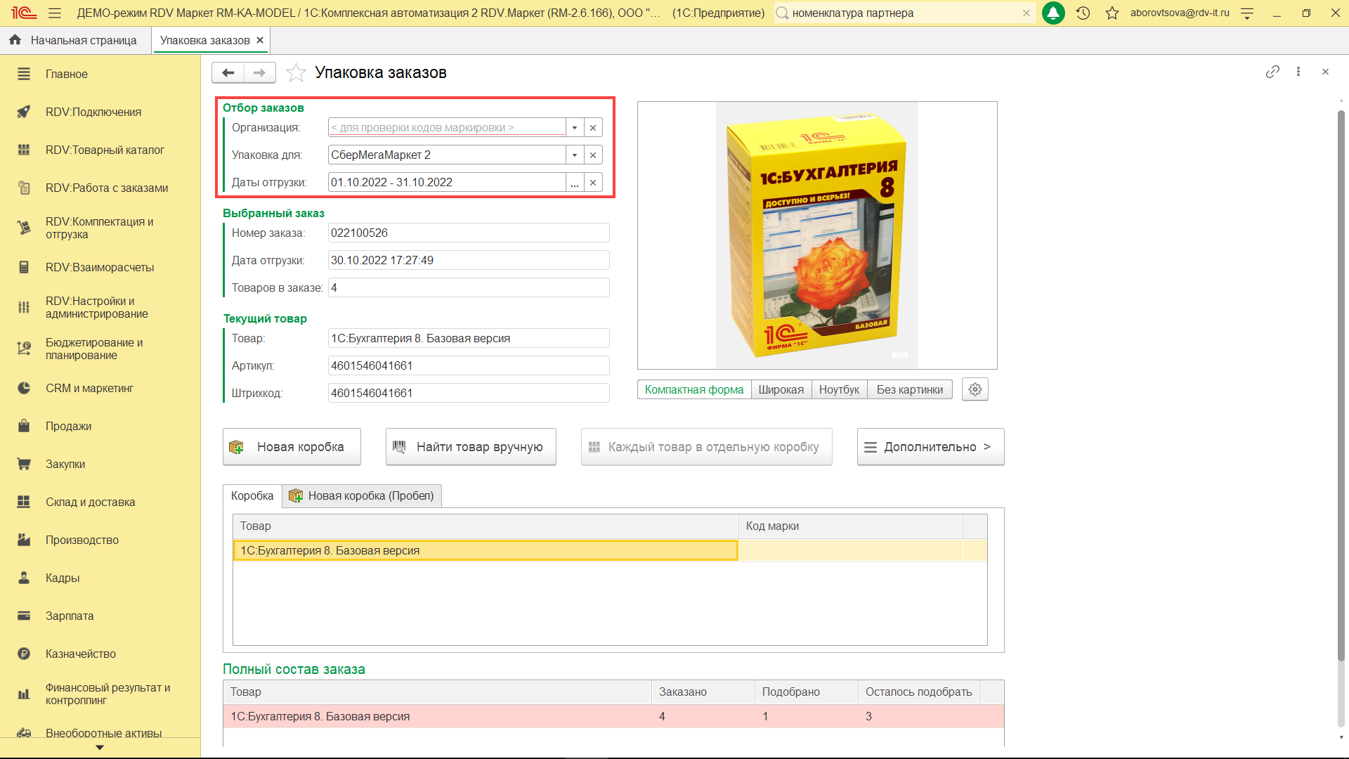Expand the Упаковка для dropdown
Viewport: 1349px width, 759px height.
(575, 155)
